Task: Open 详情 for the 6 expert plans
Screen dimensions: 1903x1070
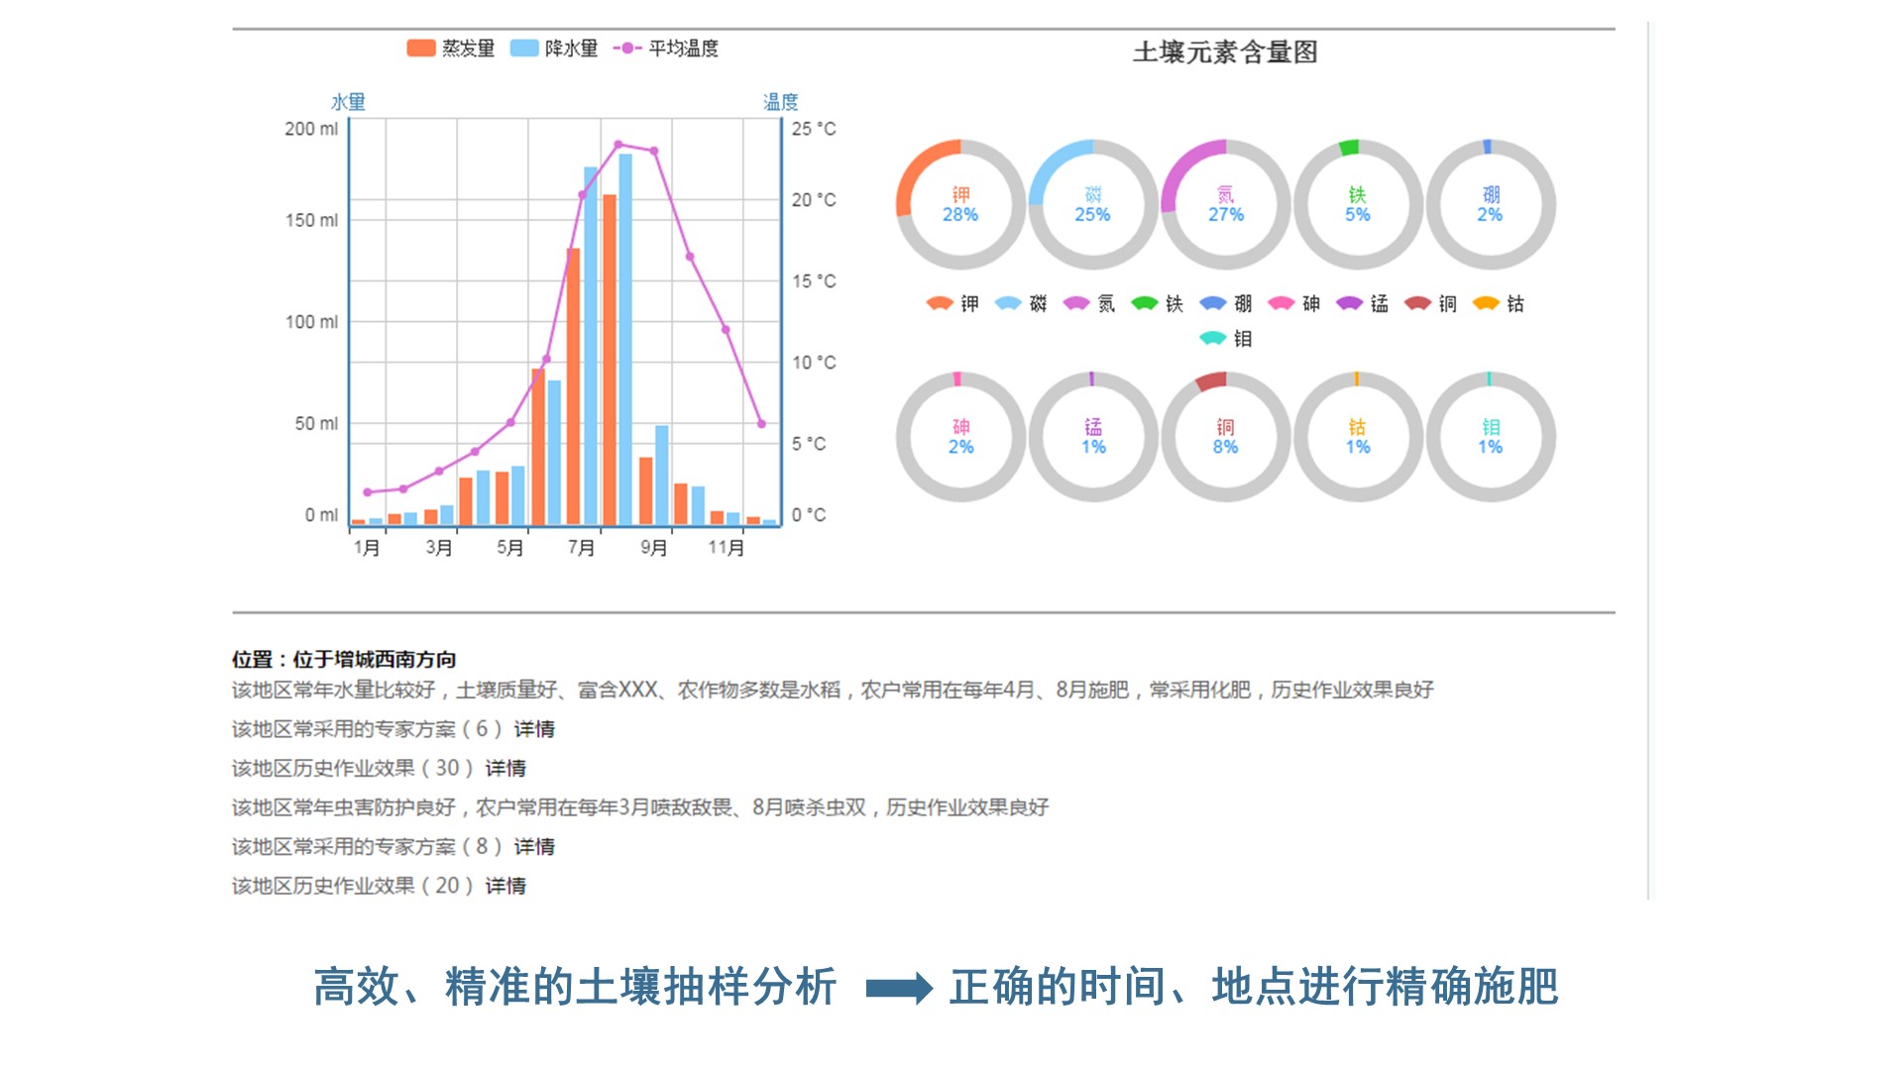Action: click(x=534, y=729)
